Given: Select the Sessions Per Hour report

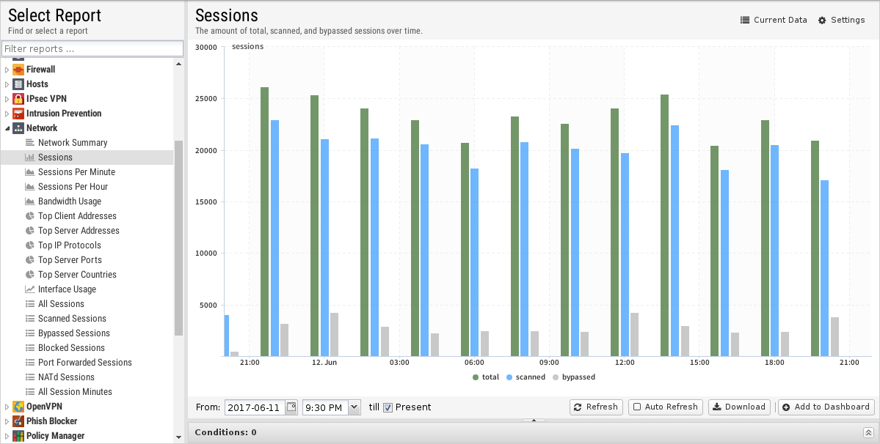Looking at the screenshot, I should point(73,186).
